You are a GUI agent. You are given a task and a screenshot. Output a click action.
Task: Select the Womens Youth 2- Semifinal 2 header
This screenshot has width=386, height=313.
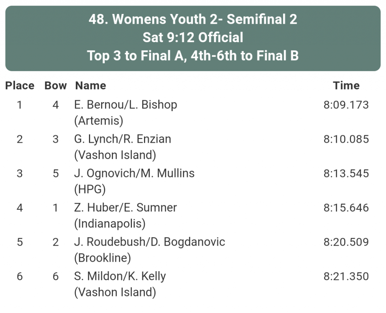193,19
